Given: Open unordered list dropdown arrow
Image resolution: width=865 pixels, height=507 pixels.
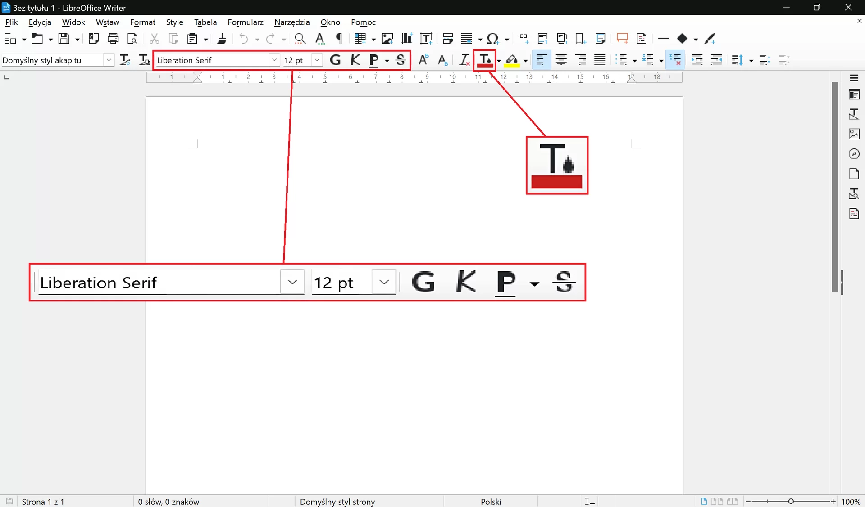Looking at the screenshot, I should pyautogui.click(x=634, y=61).
